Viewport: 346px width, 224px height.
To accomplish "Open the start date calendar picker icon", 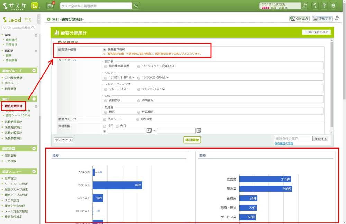I will 149,131.
